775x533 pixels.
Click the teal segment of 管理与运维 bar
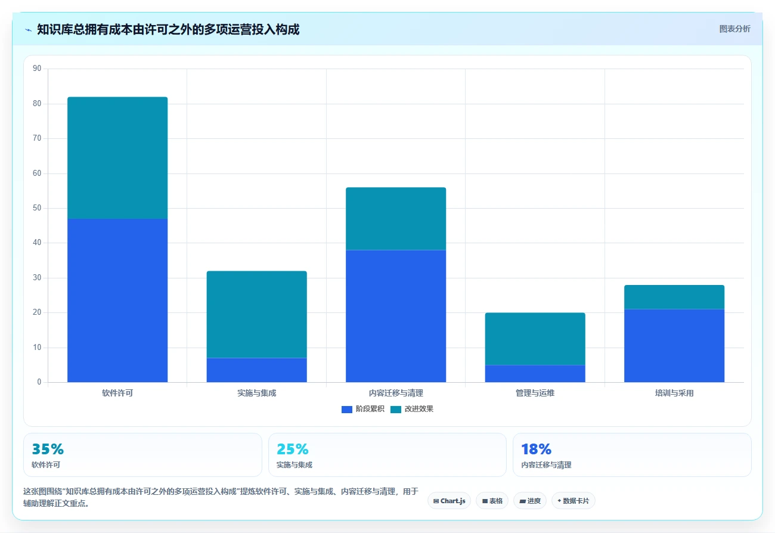pyautogui.click(x=535, y=339)
